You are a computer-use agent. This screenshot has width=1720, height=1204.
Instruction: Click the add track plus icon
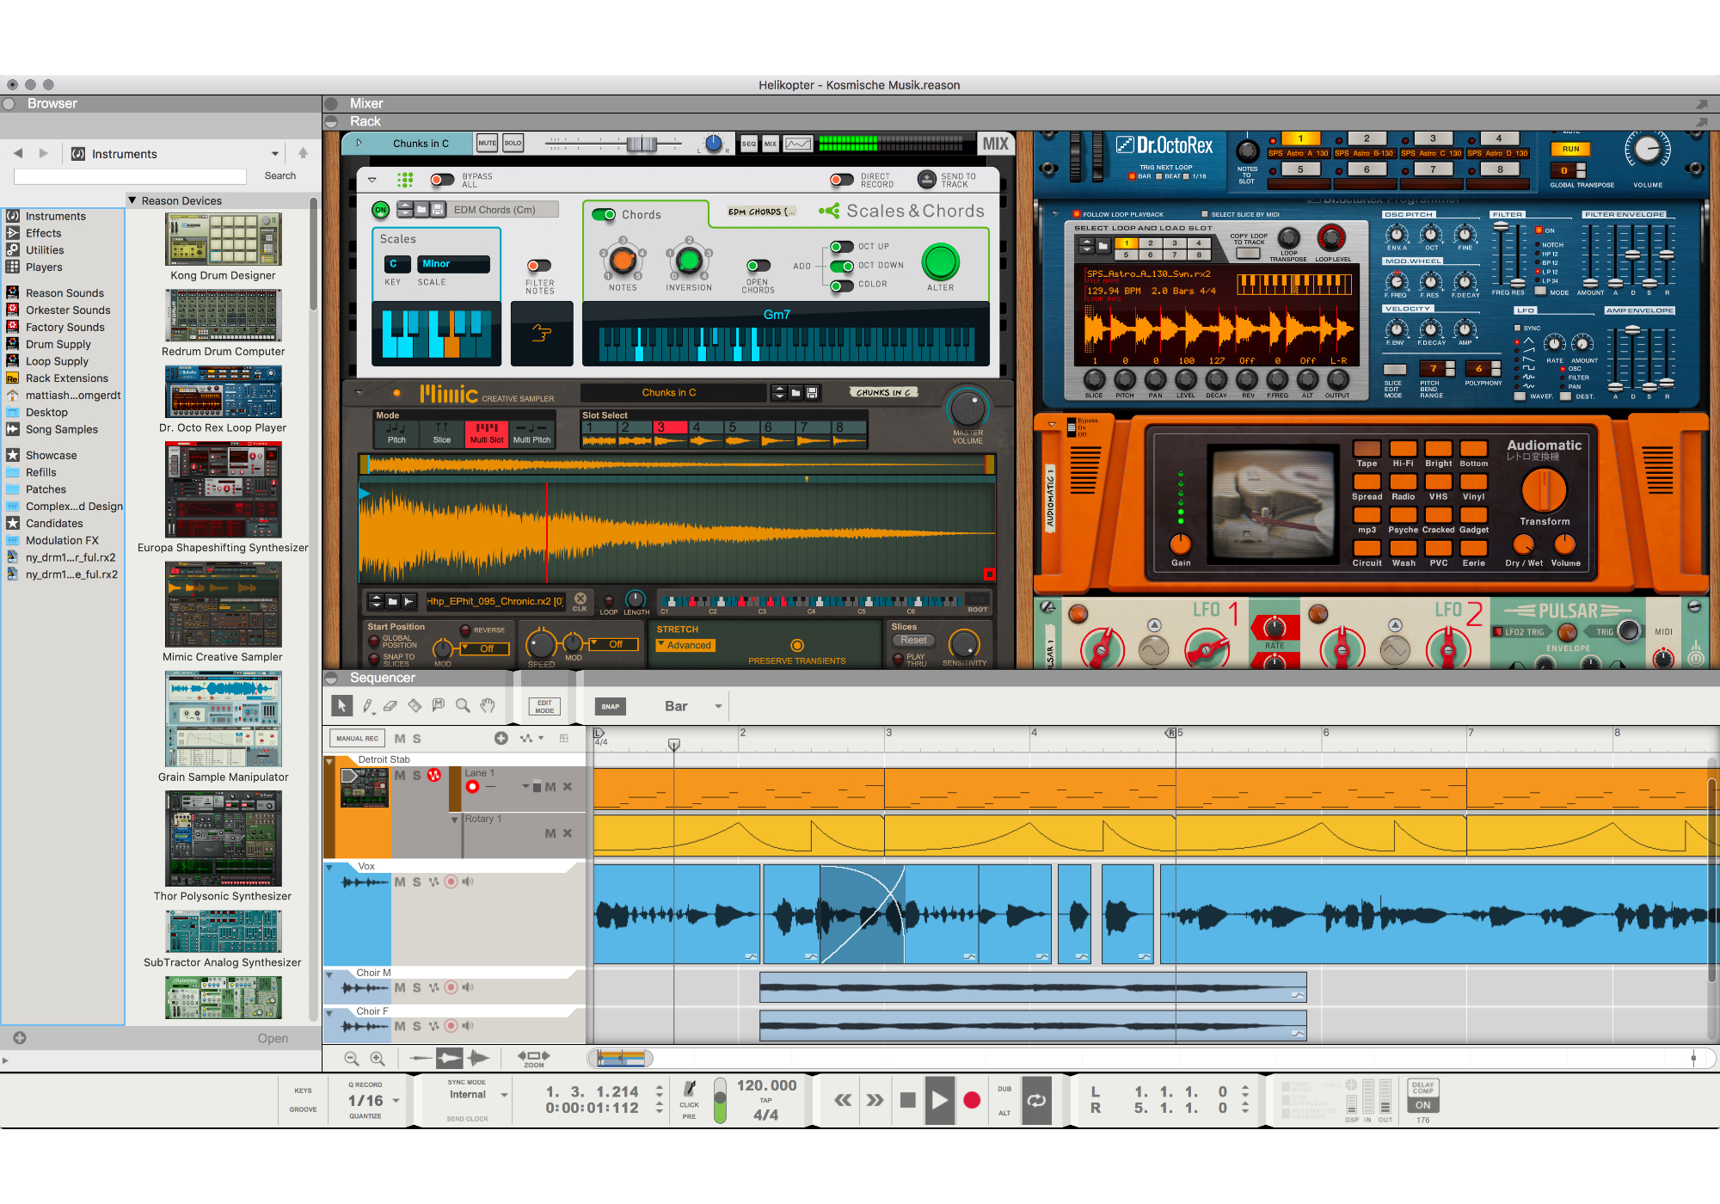501,738
